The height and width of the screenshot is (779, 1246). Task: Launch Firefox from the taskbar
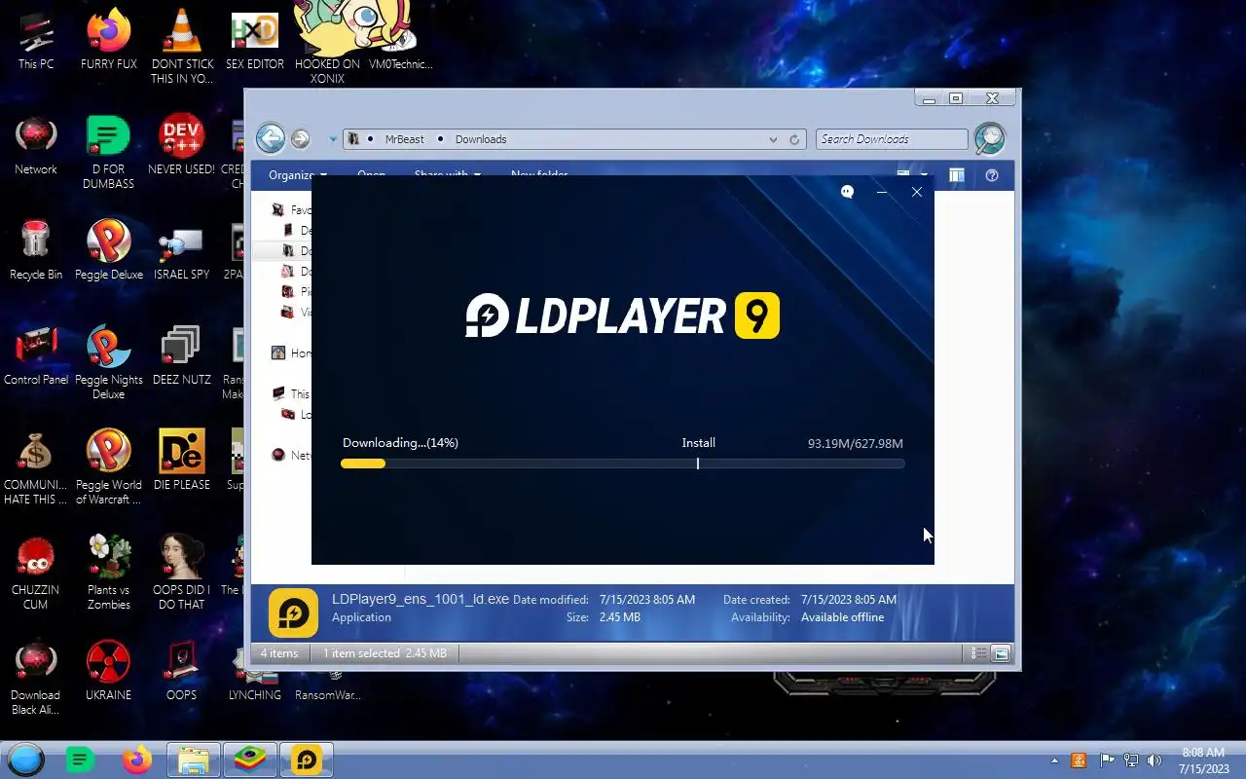pos(137,760)
